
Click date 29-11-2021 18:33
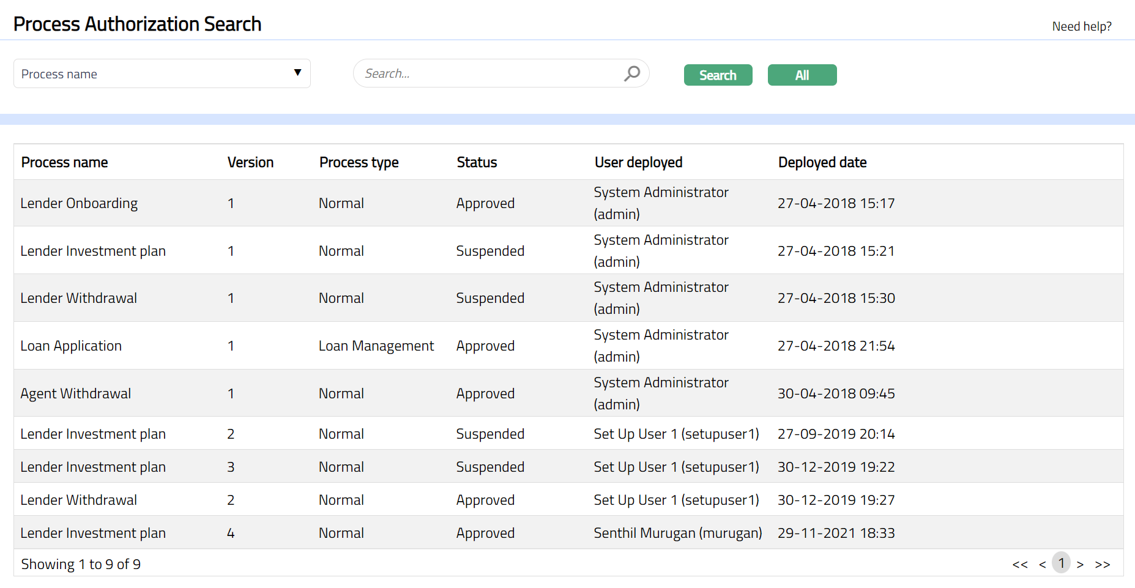(836, 533)
